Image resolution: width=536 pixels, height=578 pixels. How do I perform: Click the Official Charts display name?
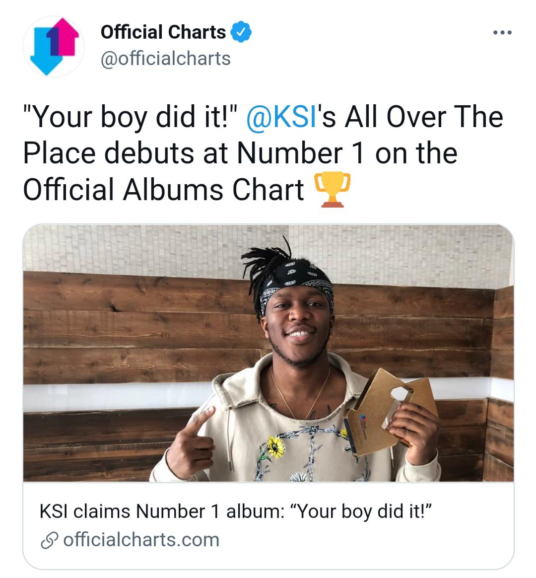pos(159,33)
